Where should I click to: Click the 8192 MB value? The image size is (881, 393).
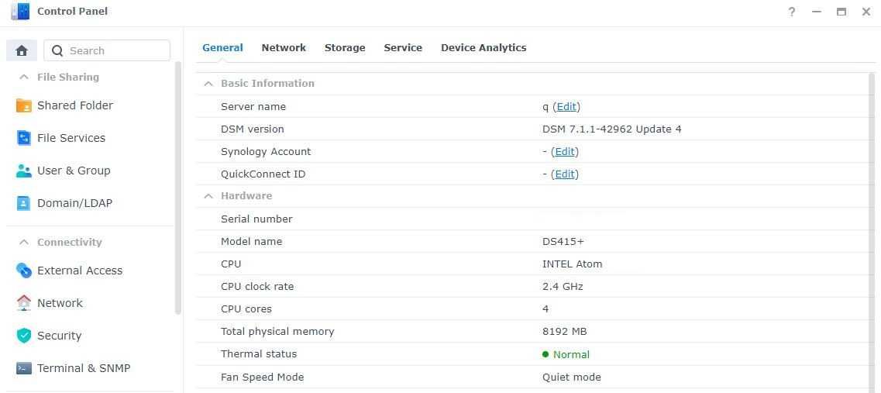(565, 331)
